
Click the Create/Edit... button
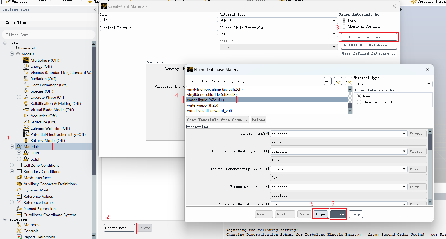[x=119, y=228]
